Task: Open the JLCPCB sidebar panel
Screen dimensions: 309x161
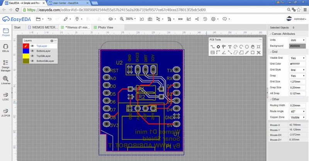Action: (x=6, y=113)
